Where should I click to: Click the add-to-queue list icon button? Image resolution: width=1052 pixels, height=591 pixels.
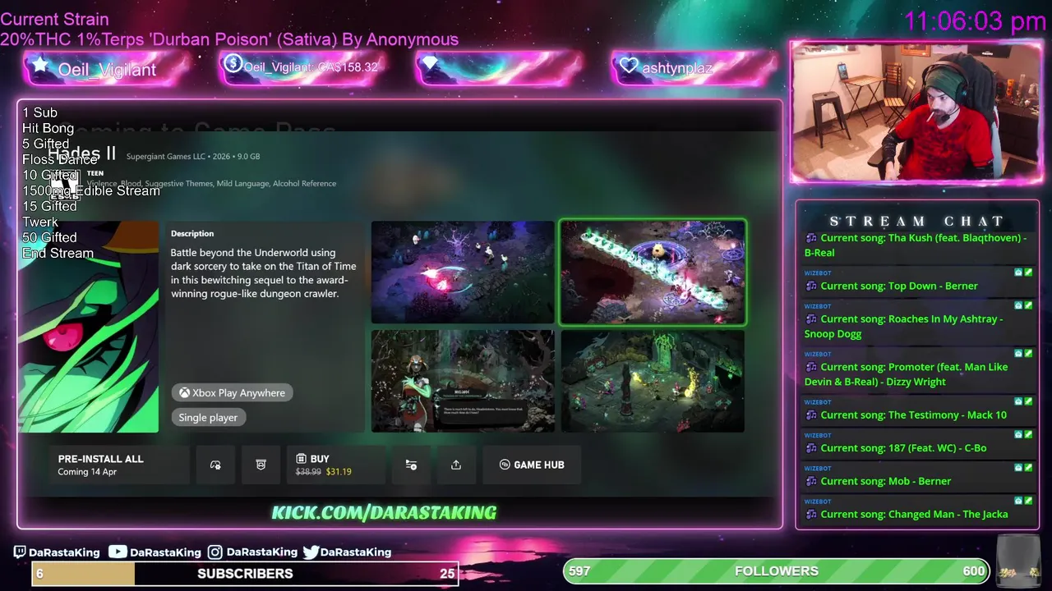[x=411, y=465]
